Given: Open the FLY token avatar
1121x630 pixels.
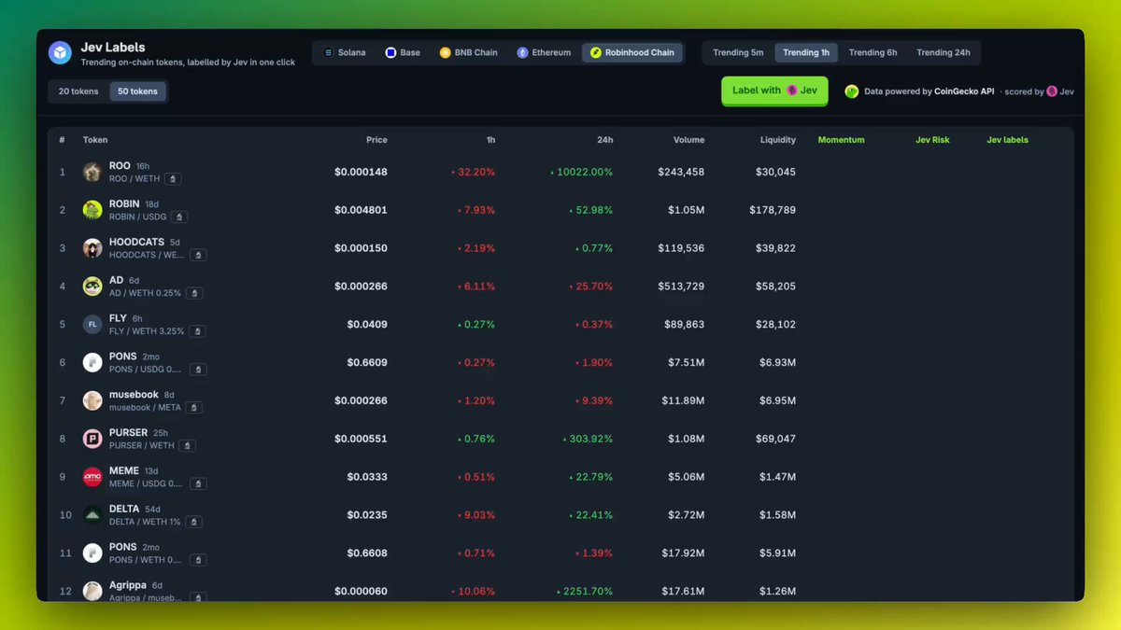Looking at the screenshot, I should pos(92,325).
